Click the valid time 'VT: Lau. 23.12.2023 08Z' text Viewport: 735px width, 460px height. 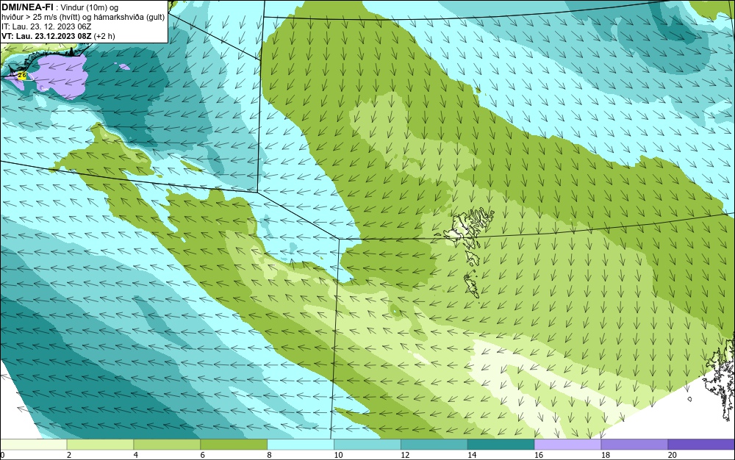coord(47,36)
